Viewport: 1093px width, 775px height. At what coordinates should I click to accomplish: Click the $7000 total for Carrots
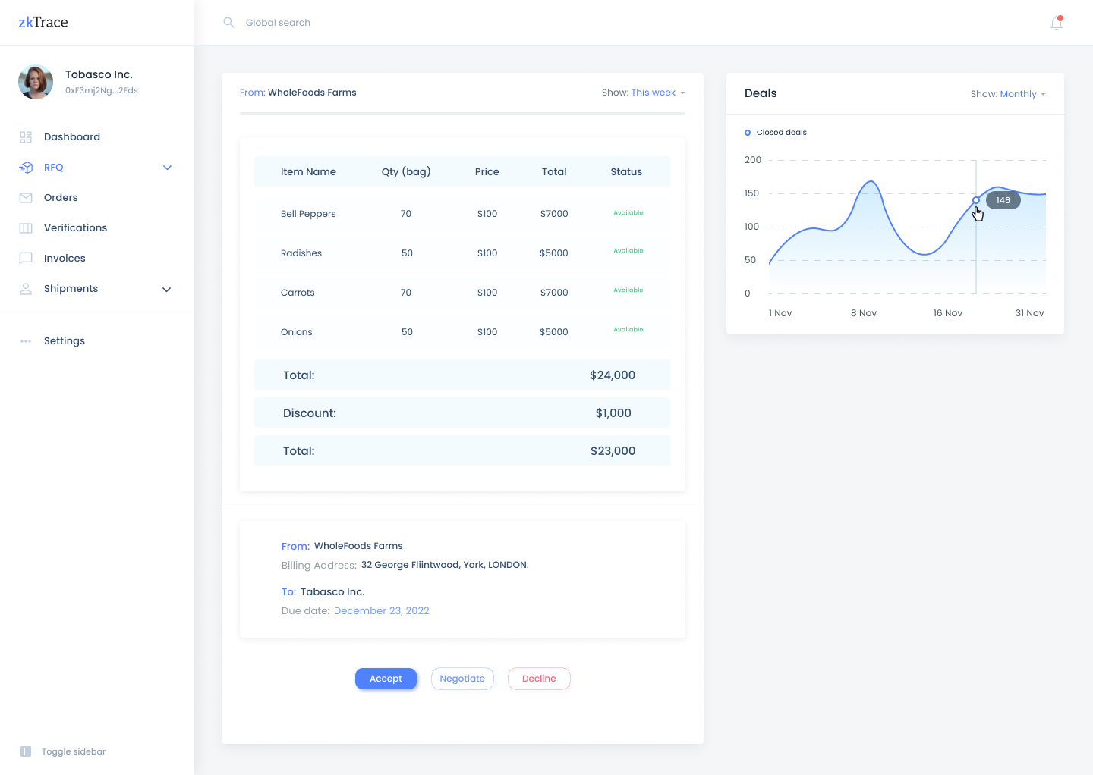click(554, 293)
